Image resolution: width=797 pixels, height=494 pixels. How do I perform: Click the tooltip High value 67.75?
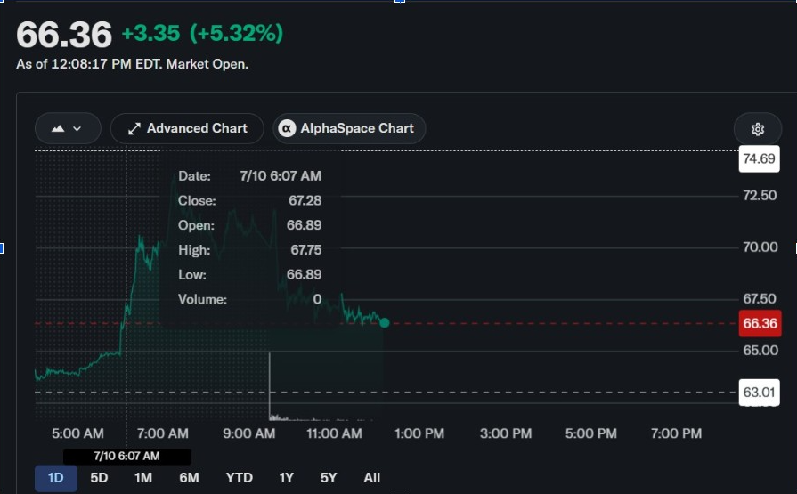[x=306, y=250]
